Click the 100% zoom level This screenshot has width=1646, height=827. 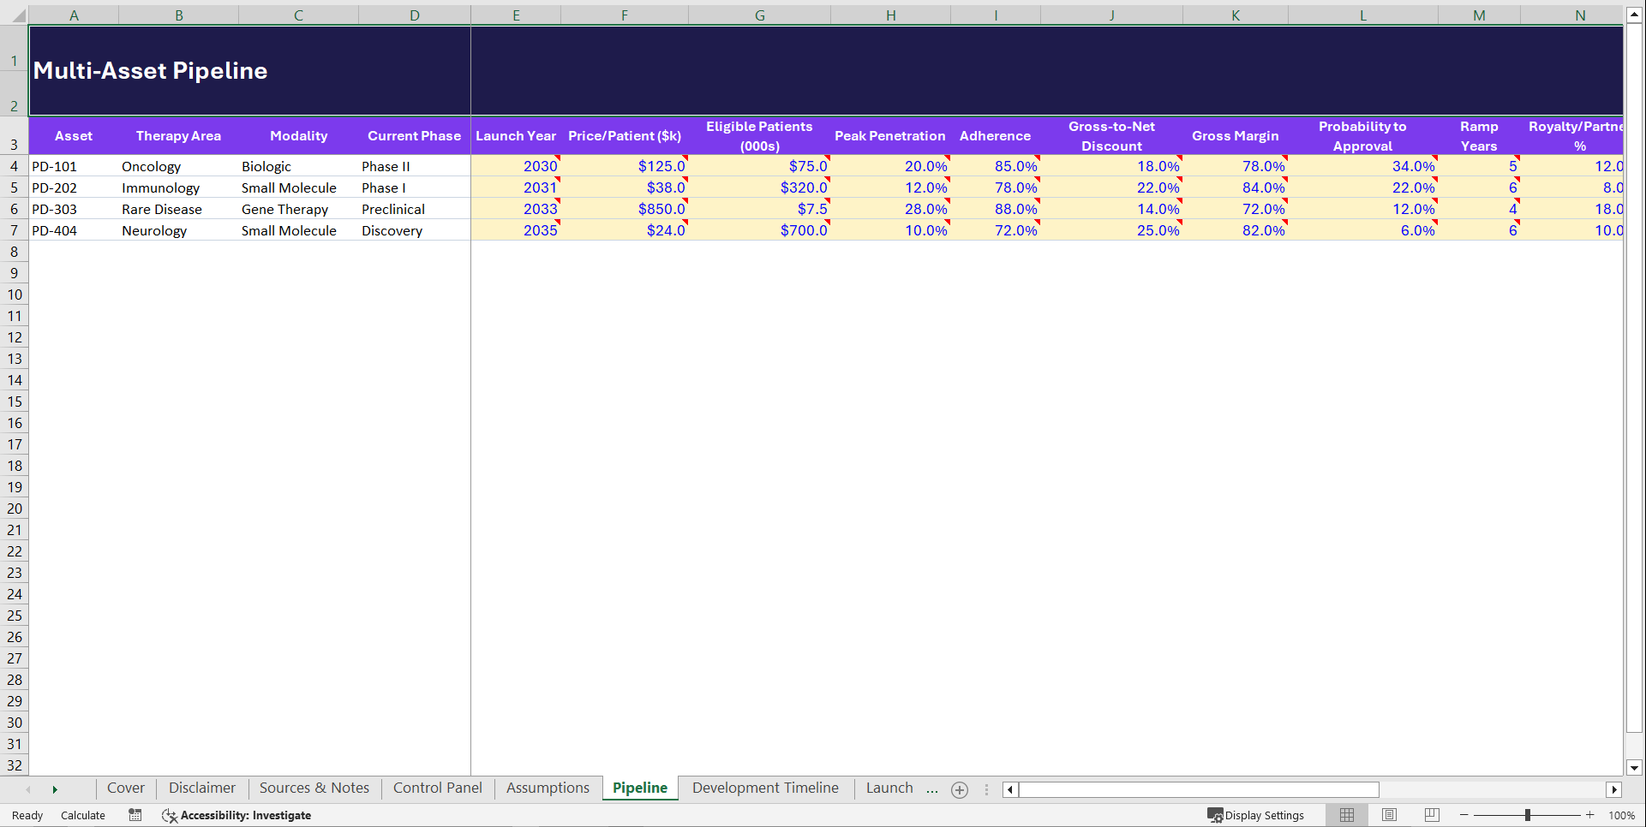[1621, 815]
